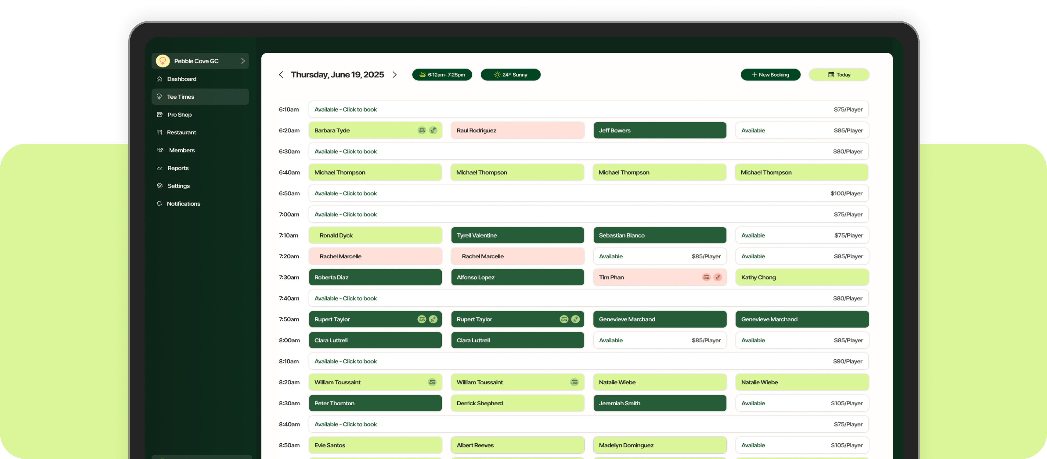Open Jeremiah Smith booking
1047x459 pixels.
pos(660,403)
